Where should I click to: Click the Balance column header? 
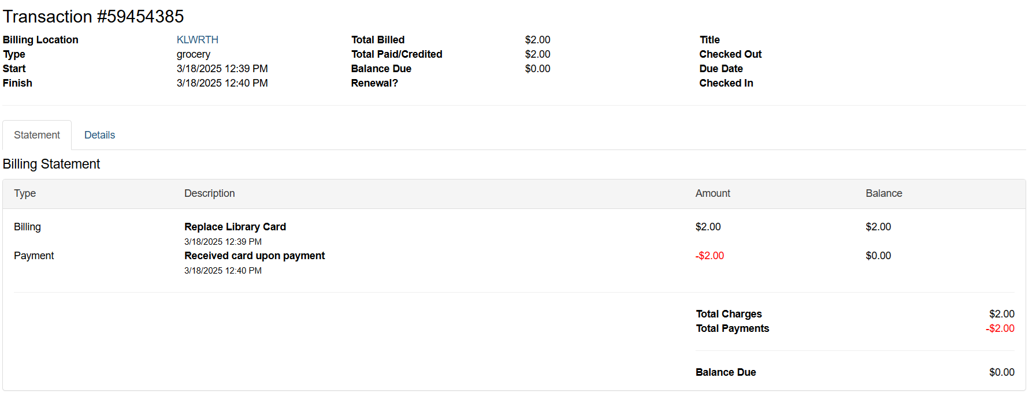coord(883,193)
